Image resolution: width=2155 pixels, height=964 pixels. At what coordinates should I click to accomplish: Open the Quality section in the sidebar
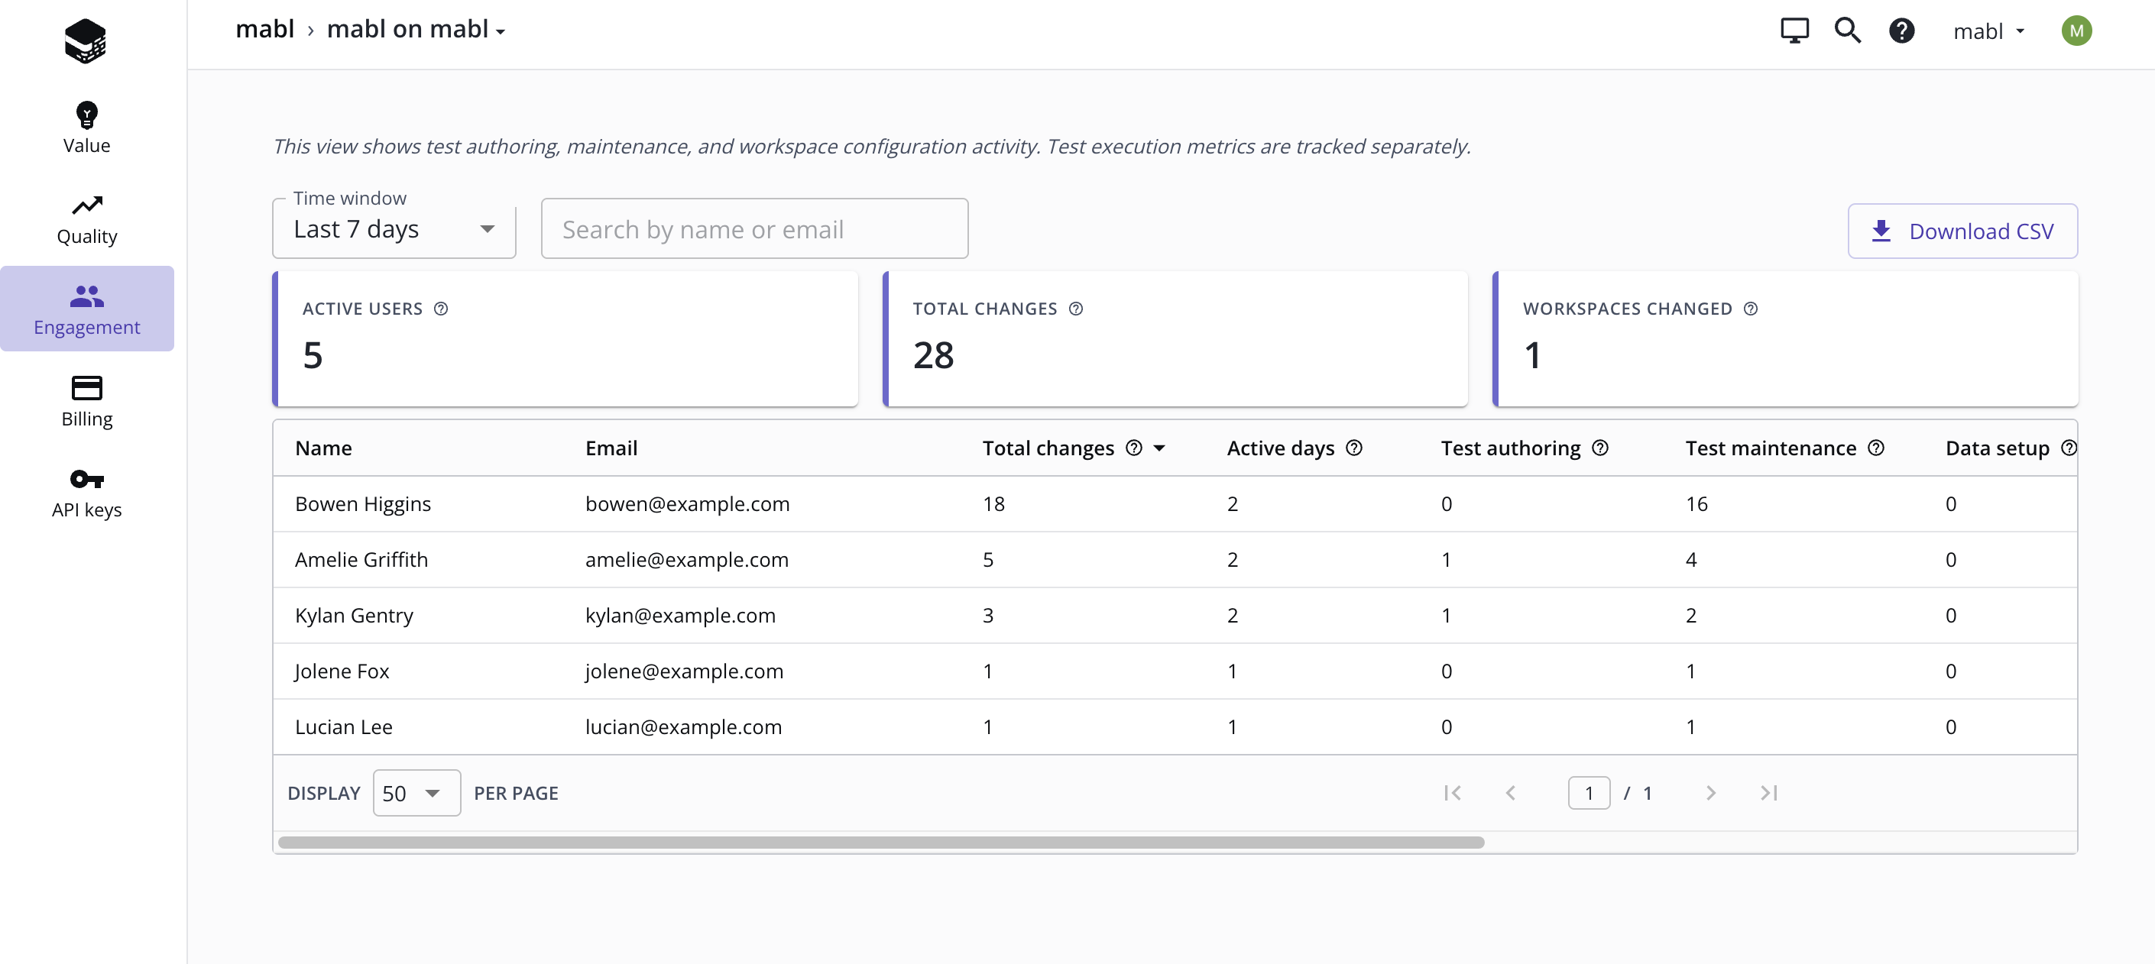[x=86, y=220]
